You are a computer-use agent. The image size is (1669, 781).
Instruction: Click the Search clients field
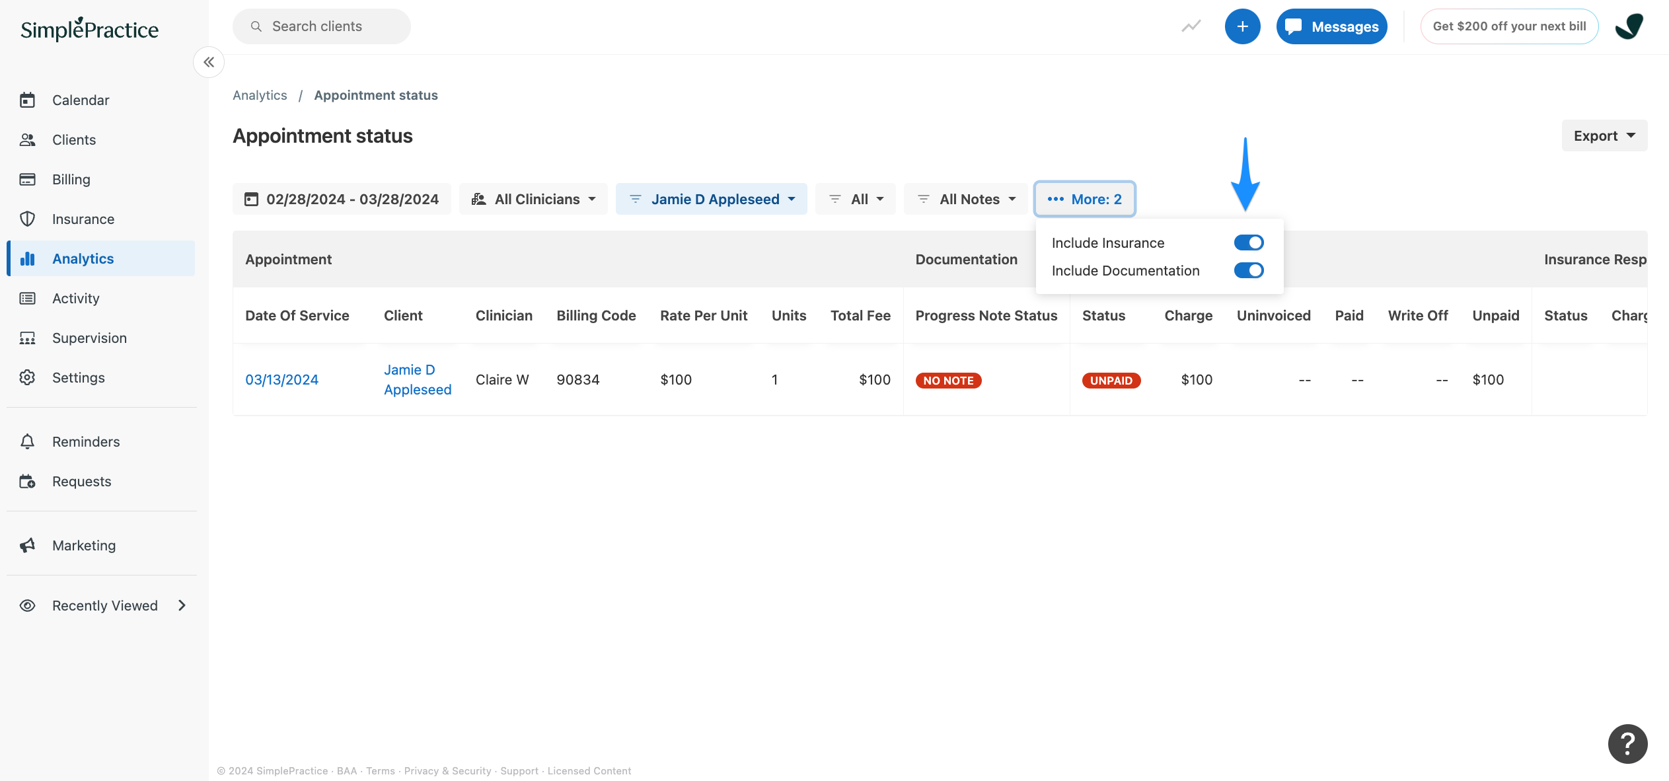tap(321, 26)
